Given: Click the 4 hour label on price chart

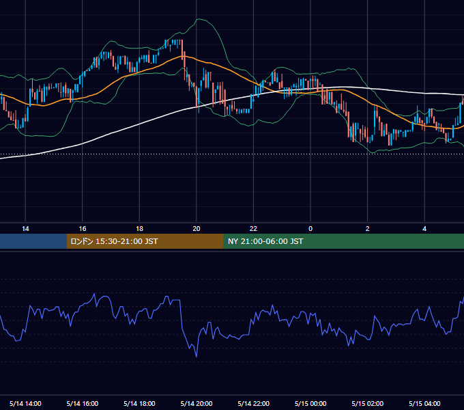Looking at the screenshot, I should [424, 229].
